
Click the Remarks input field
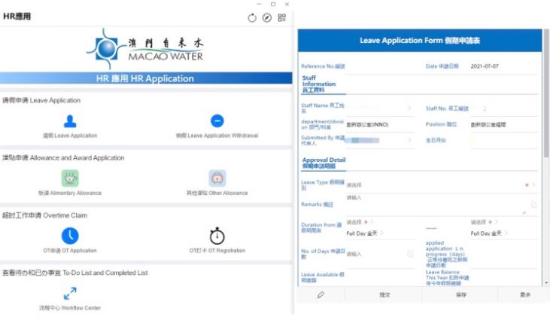click(436, 202)
